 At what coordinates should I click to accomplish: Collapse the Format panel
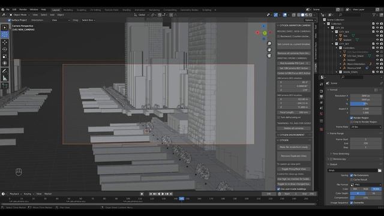pos(334,90)
